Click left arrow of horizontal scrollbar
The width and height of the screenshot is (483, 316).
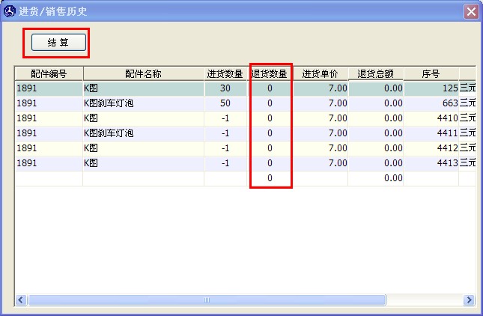[21, 300]
